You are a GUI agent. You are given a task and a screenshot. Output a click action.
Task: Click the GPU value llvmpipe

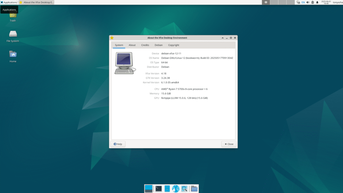(x=185, y=98)
